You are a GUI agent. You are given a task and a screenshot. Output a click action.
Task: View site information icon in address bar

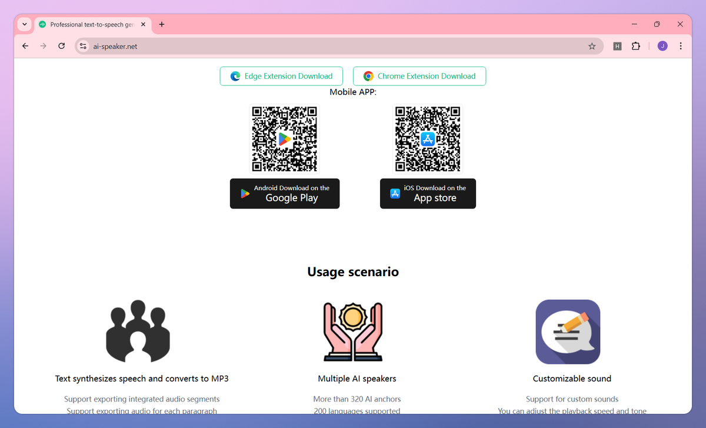coord(83,46)
